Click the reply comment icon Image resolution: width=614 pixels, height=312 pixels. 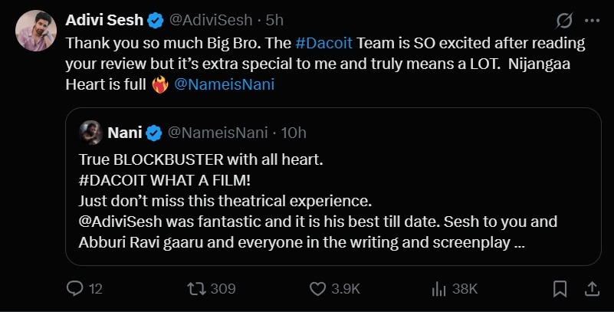coord(74,288)
